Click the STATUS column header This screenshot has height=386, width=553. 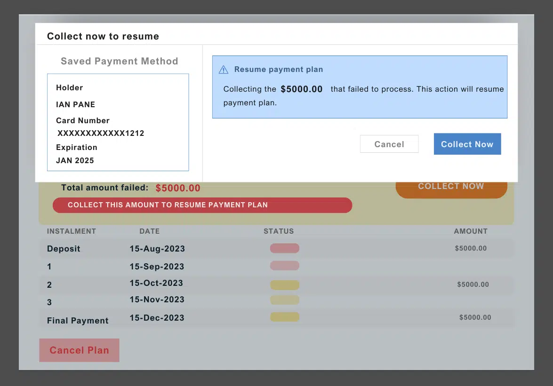tap(279, 231)
